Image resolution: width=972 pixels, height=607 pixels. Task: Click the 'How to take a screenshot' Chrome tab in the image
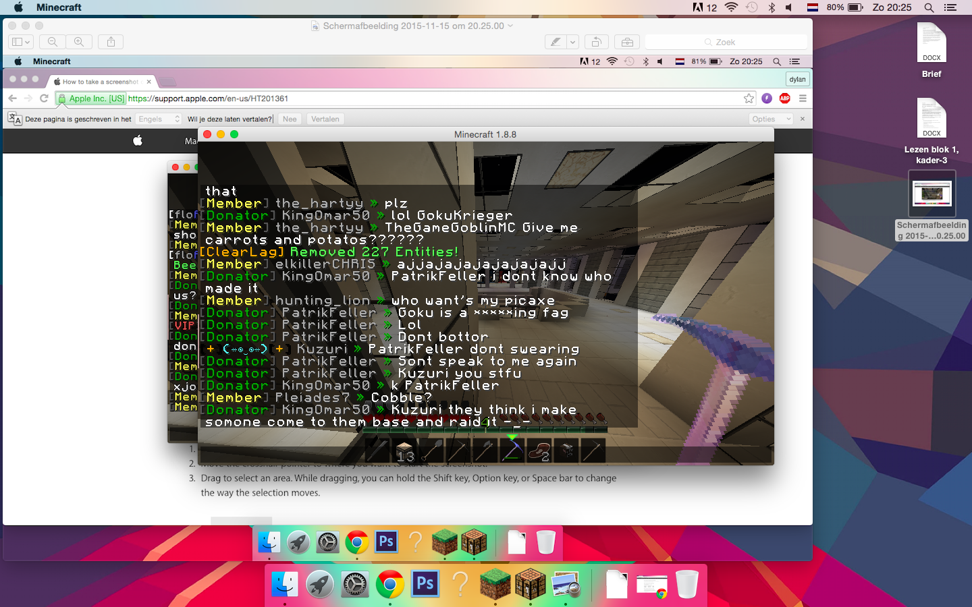point(101,82)
